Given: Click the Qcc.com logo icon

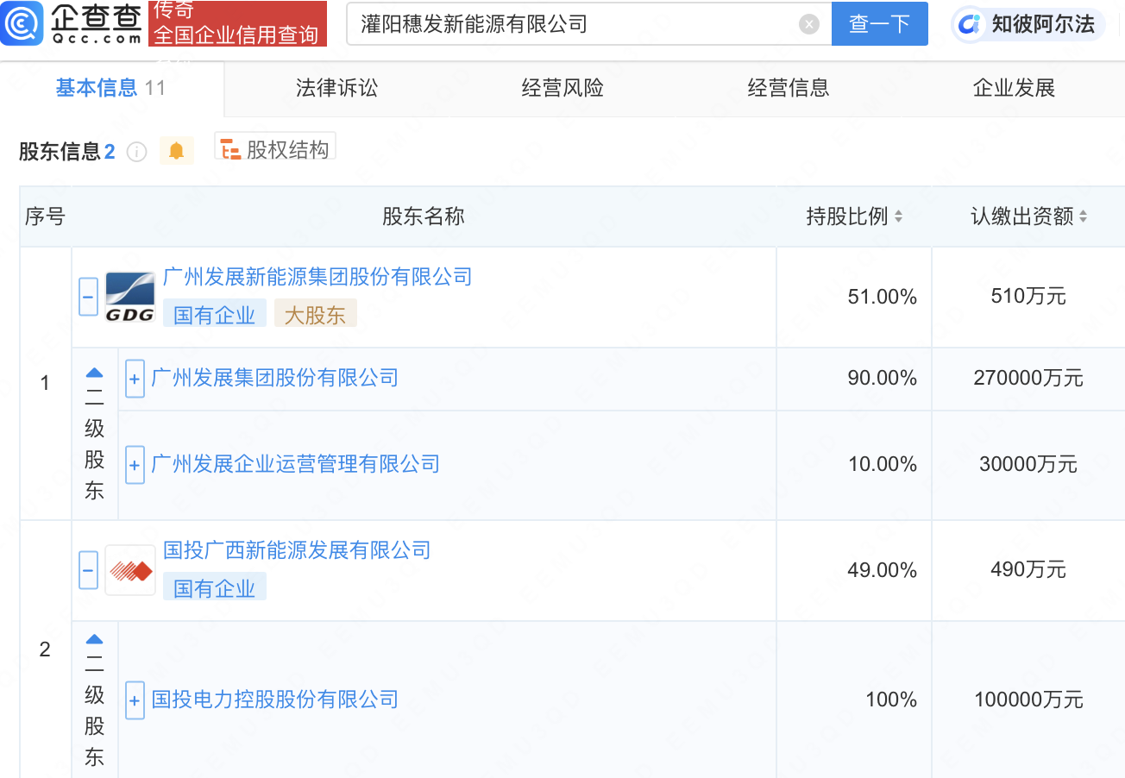Looking at the screenshot, I should pos(22,24).
